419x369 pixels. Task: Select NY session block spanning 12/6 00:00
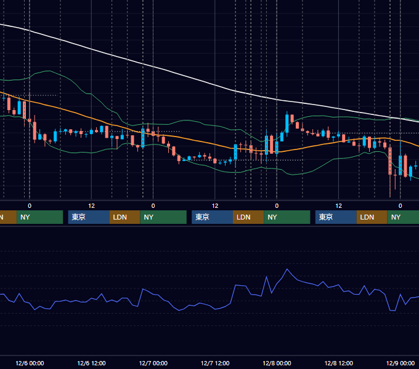39,217
